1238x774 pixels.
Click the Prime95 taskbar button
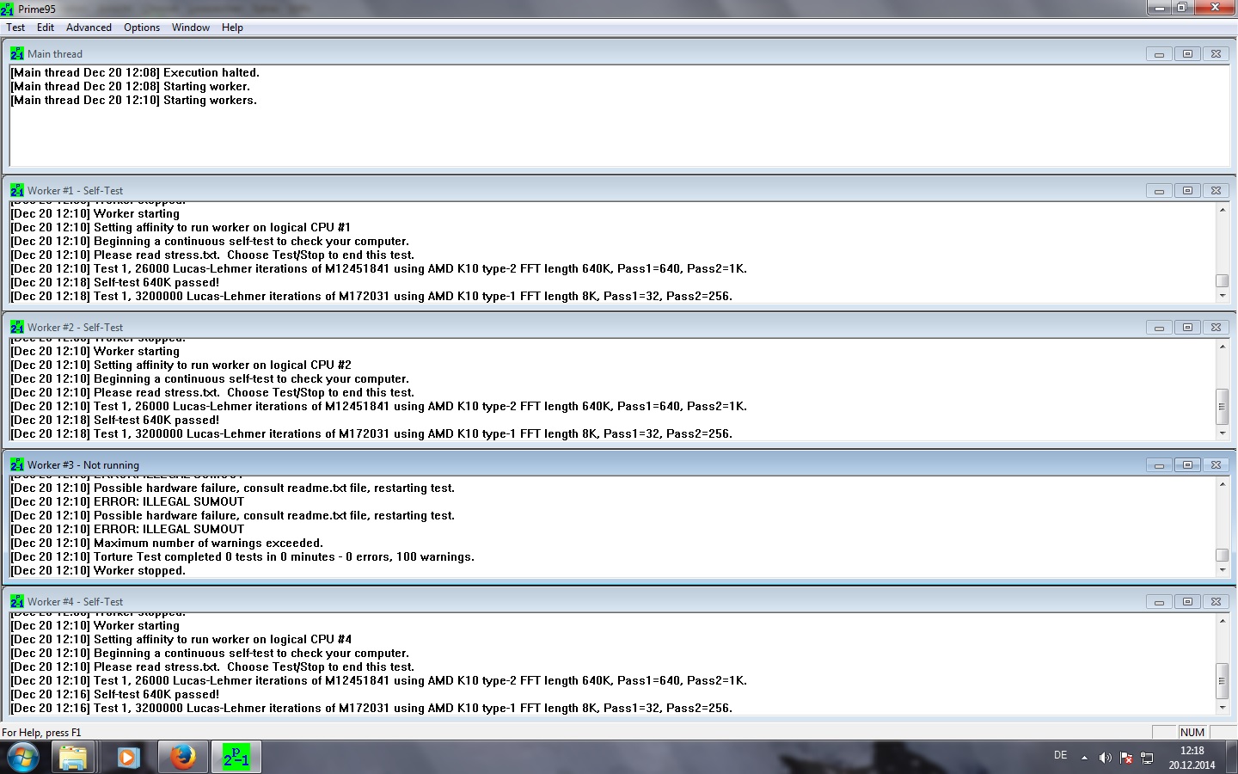pyautogui.click(x=236, y=758)
